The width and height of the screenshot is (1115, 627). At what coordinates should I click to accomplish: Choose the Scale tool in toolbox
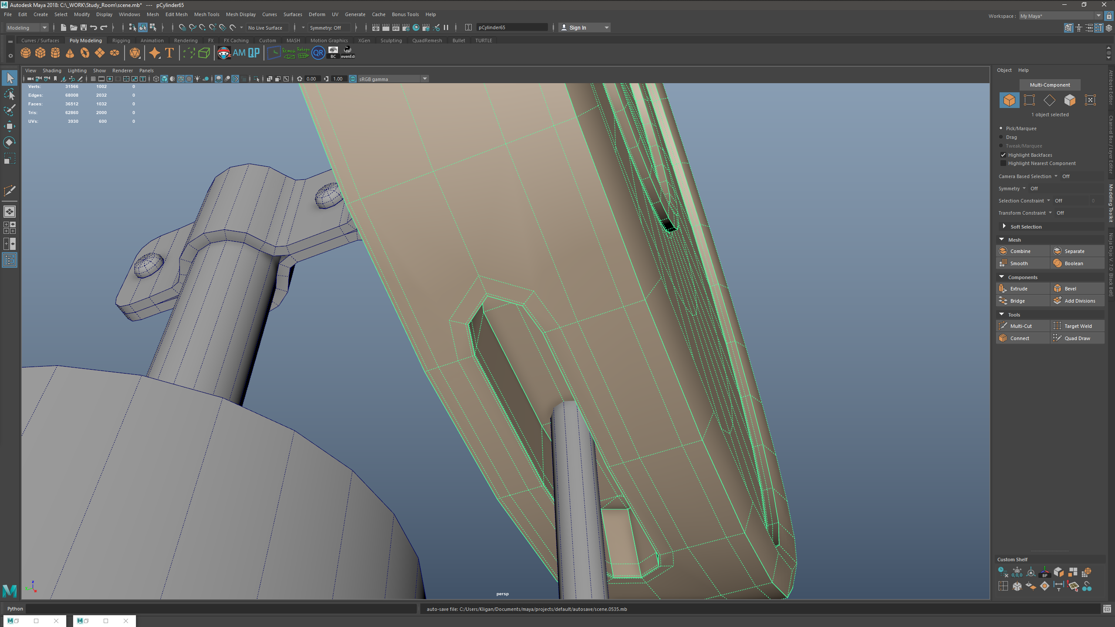(10, 158)
